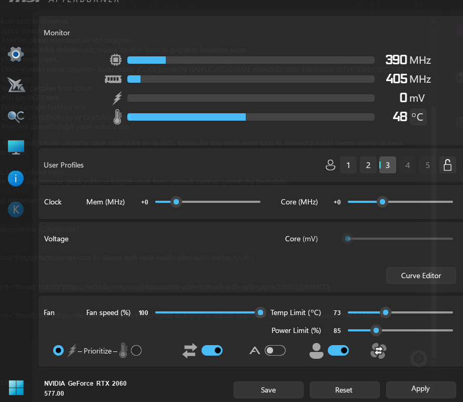
Task: Click the profile lock icon
Action: click(448, 165)
